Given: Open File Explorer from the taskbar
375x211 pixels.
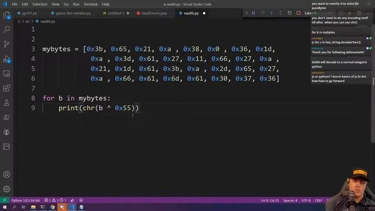Looking at the screenshot, I should pos(33,207).
